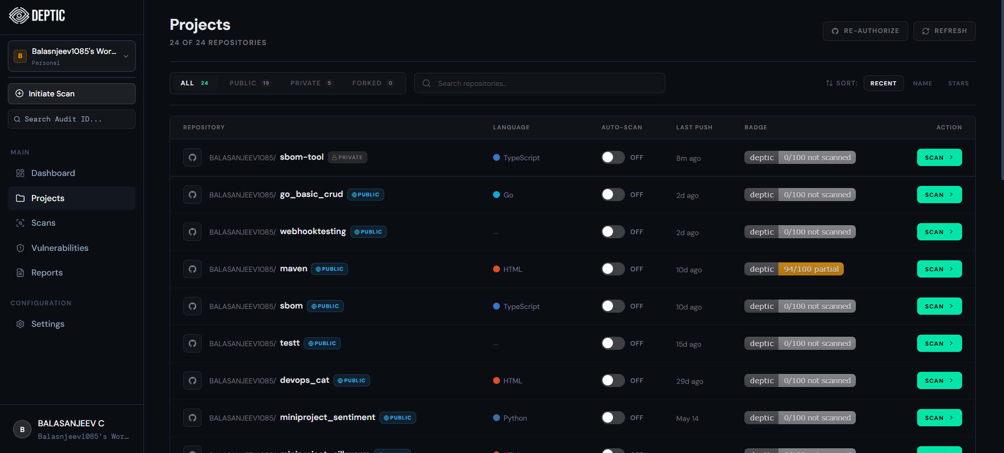The width and height of the screenshot is (1004, 453).
Task: Switch on auto-scan for miniproject_sentiment
Action: [613, 418]
